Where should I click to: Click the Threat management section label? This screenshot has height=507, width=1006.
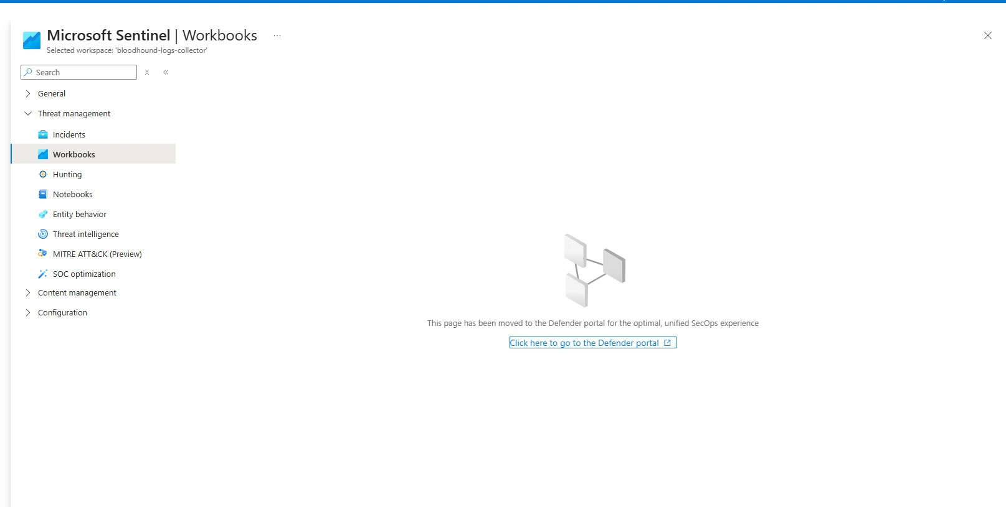tap(74, 113)
